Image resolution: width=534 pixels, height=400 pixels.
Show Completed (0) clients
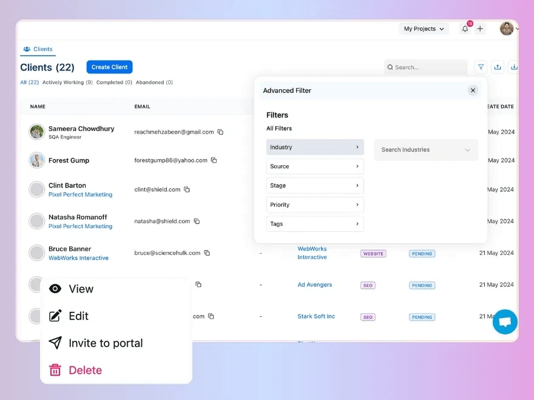(x=114, y=83)
